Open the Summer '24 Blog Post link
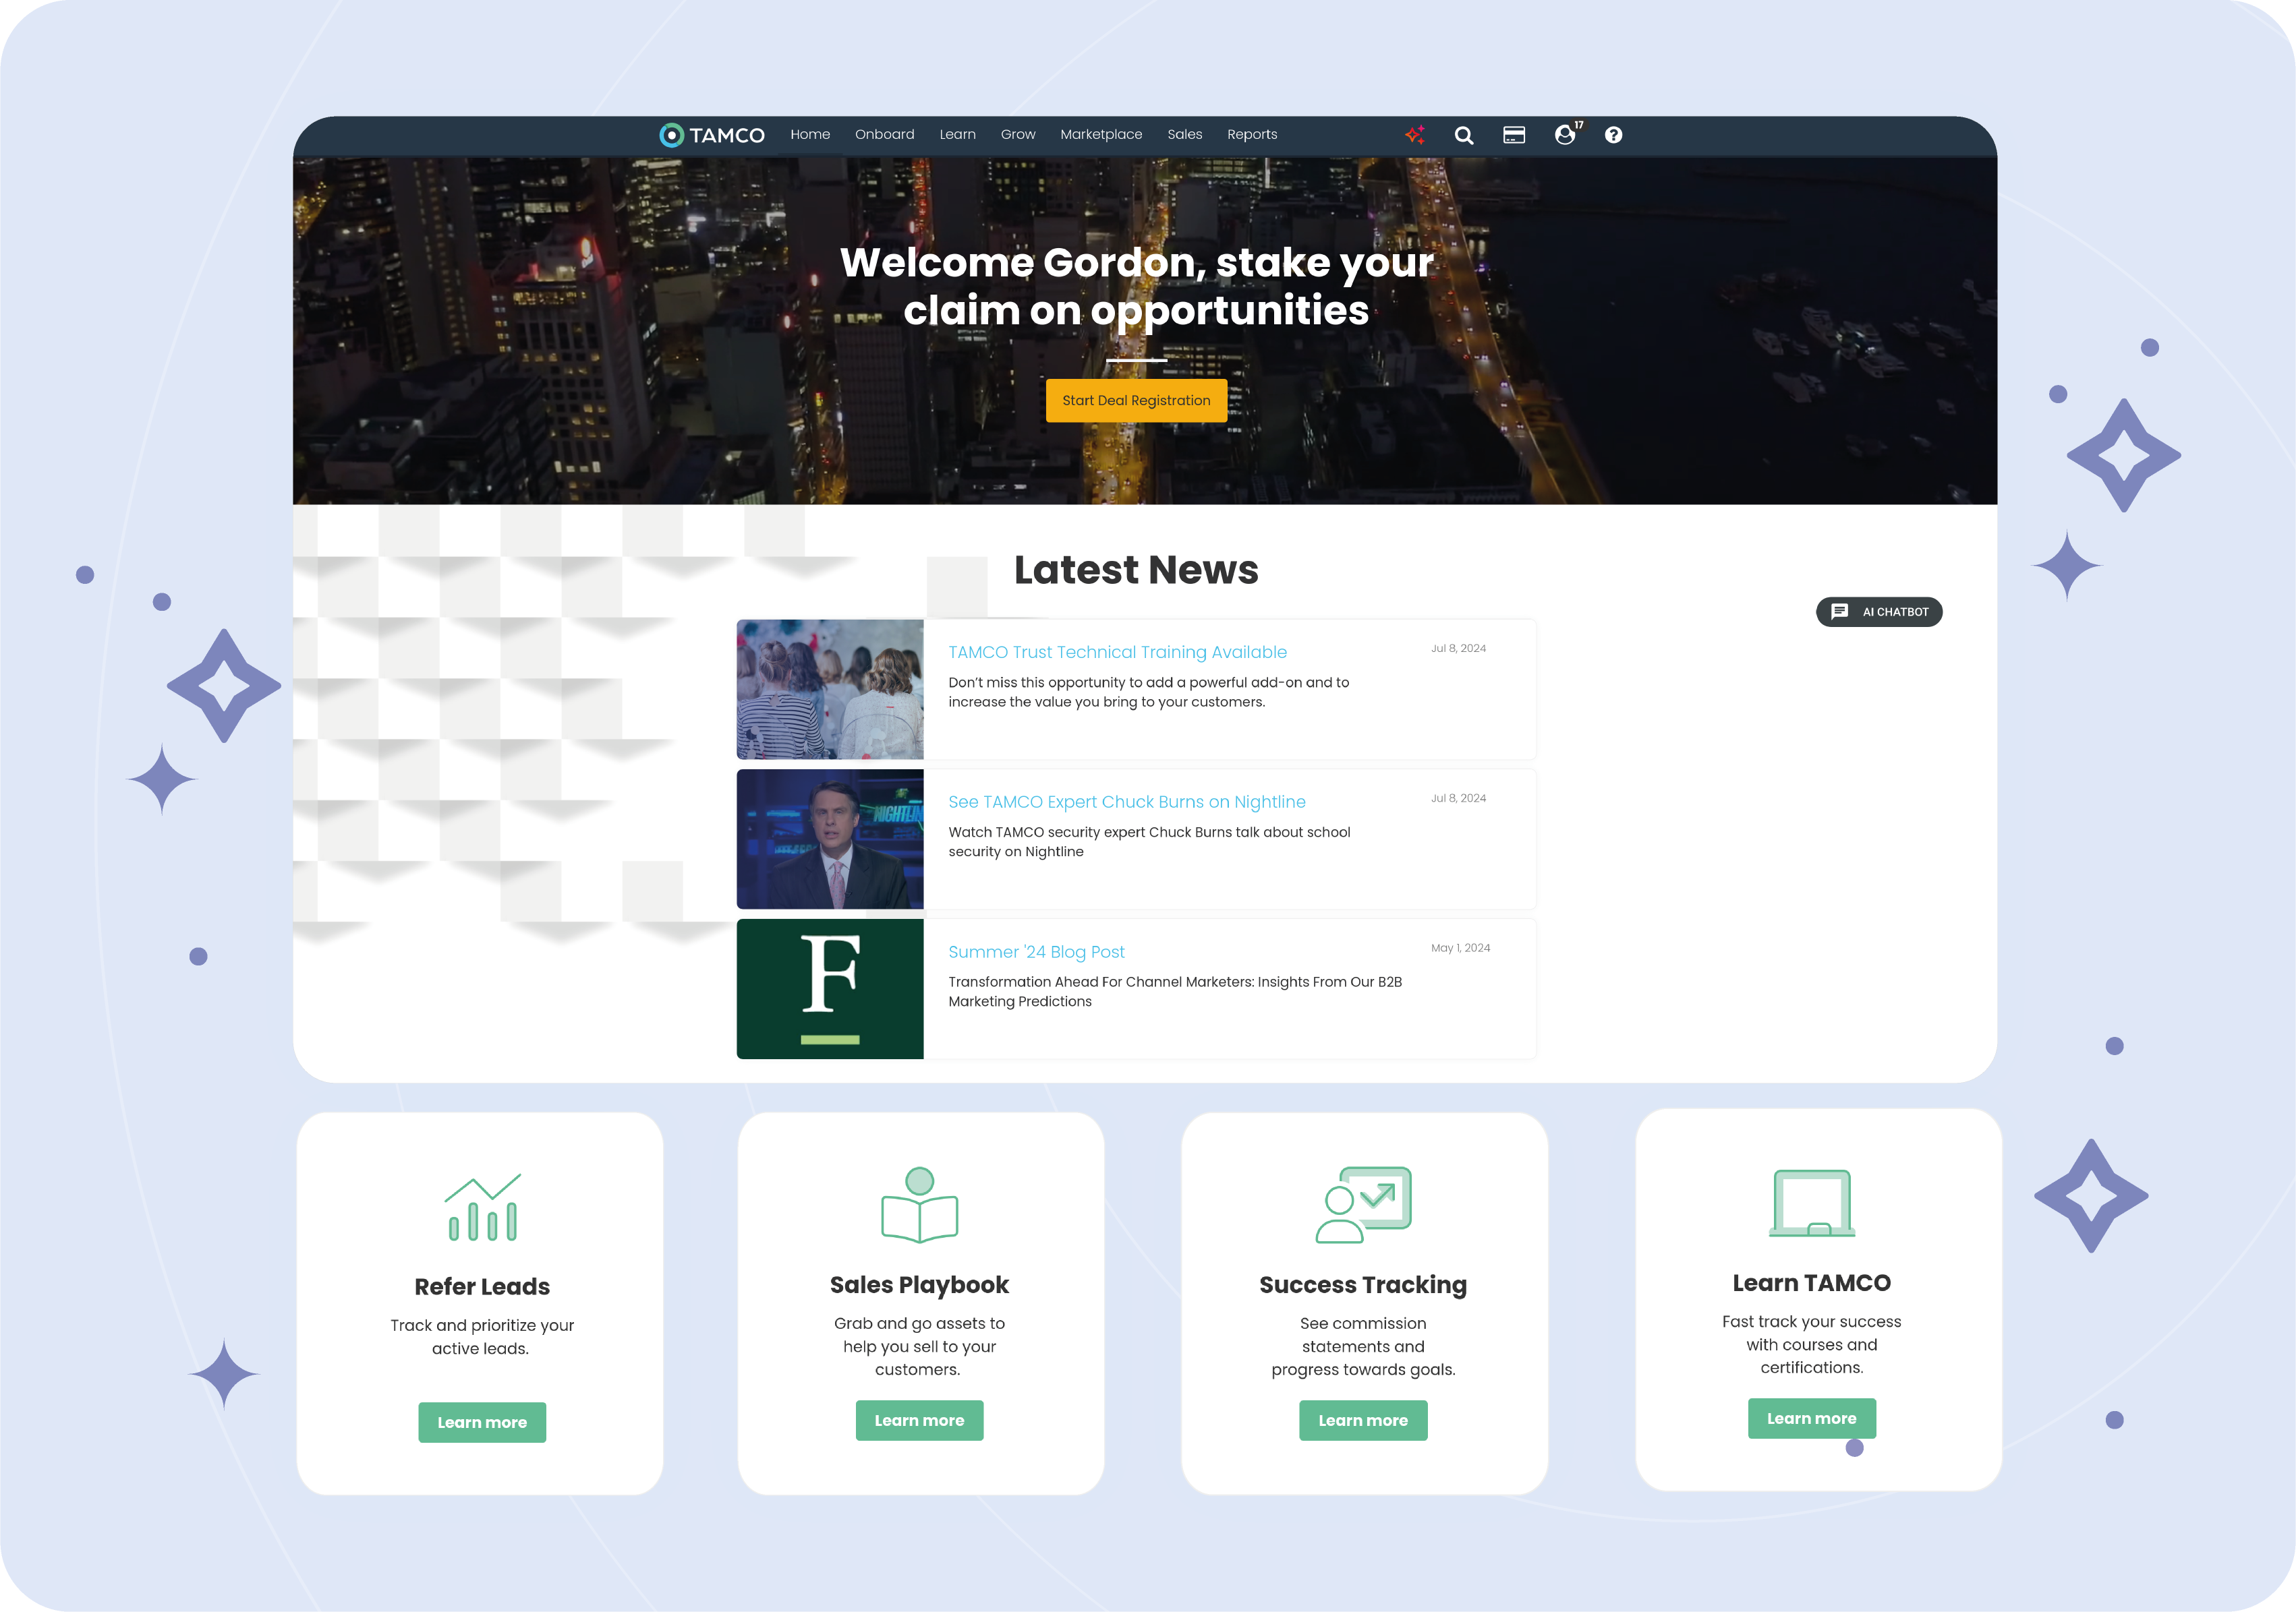Viewport: 2296px width, 1612px height. click(1036, 951)
